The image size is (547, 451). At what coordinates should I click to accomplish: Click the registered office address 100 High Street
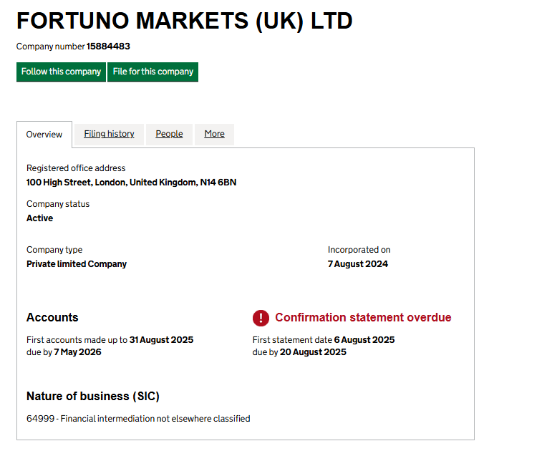(131, 183)
